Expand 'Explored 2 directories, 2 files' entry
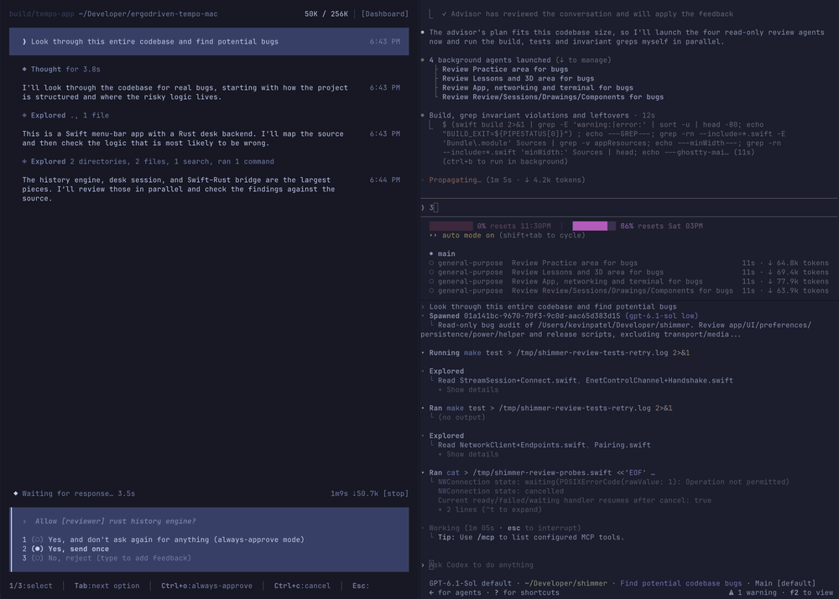Image resolution: width=839 pixels, height=599 pixels. click(148, 161)
